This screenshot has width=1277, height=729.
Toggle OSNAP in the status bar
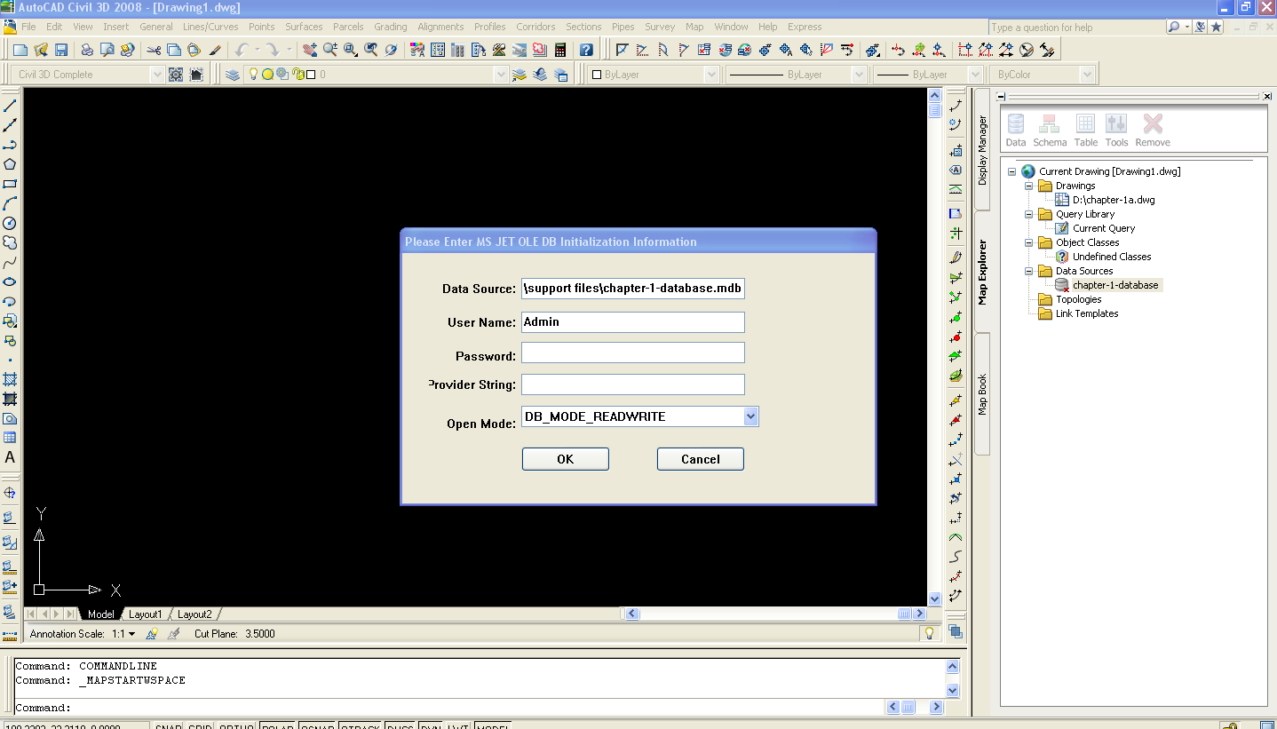click(x=316, y=726)
